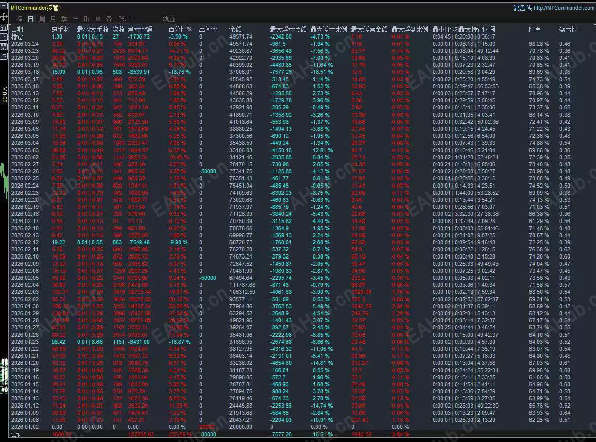The height and width of the screenshot is (442, 596).
Task: Click the four-arrow move icon
Action: tap(4, 17)
